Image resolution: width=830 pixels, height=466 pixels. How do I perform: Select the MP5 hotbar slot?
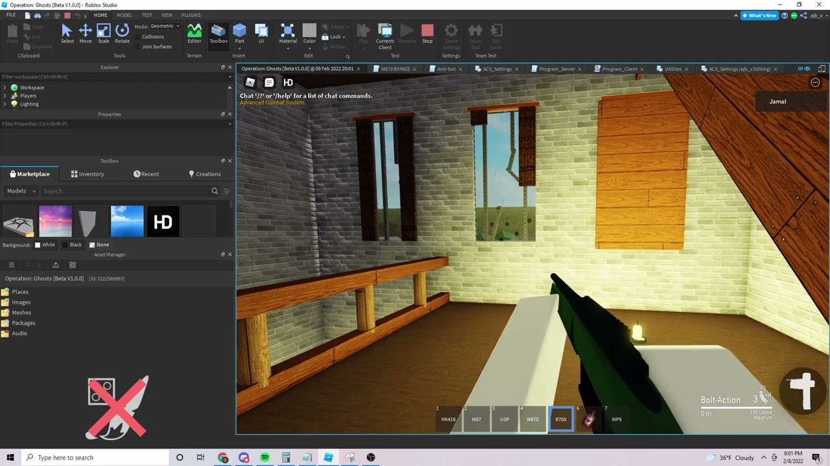pyautogui.click(x=617, y=419)
